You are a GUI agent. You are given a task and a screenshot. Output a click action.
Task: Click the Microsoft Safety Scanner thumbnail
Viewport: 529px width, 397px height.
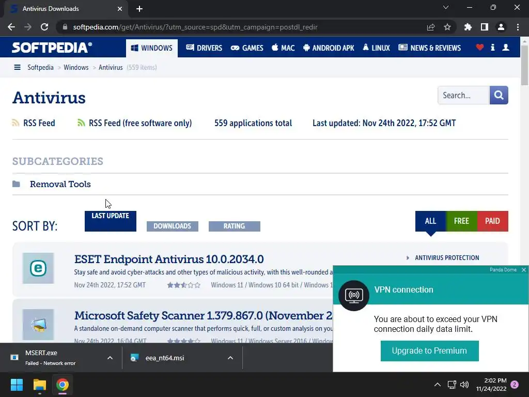pyautogui.click(x=38, y=325)
